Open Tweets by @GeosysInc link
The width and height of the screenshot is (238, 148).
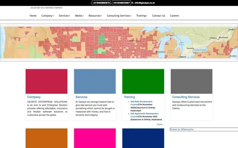tap(182, 129)
